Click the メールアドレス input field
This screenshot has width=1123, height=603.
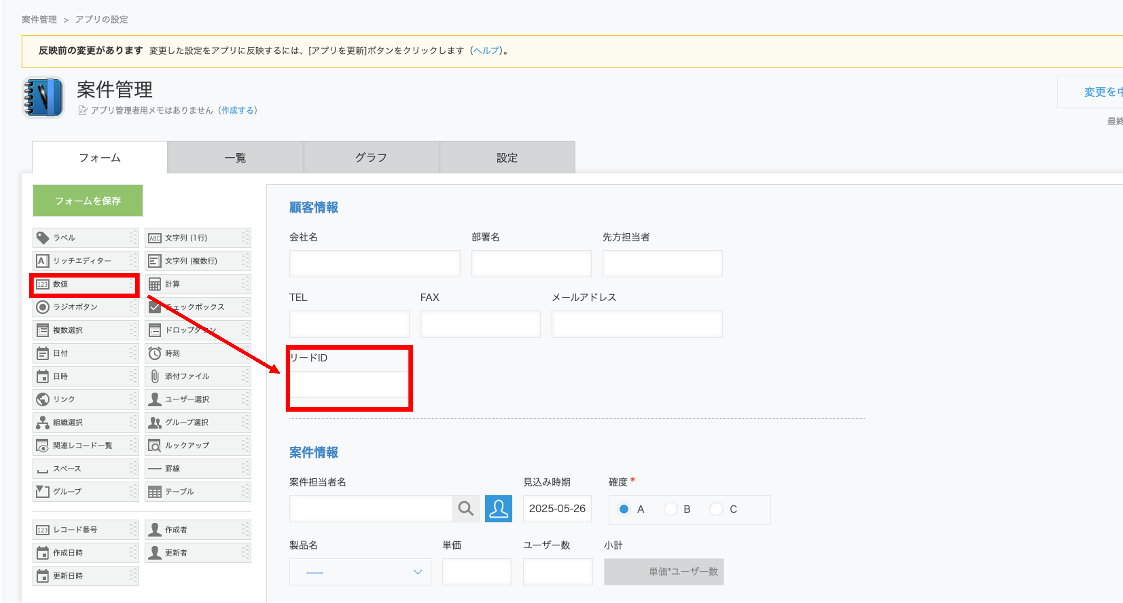[x=637, y=324]
